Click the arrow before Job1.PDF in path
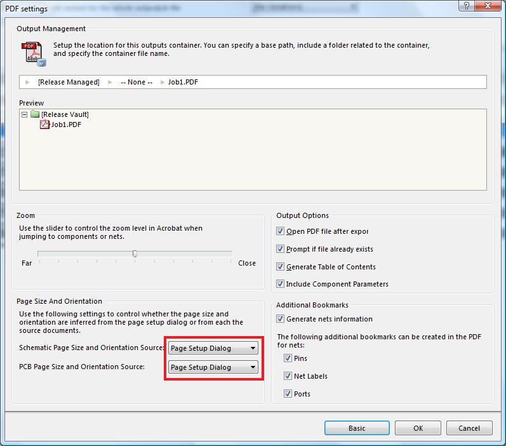Image resolution: width=506 pixels, height=446 pixels. pyautogui.click(x=163, y=82)
